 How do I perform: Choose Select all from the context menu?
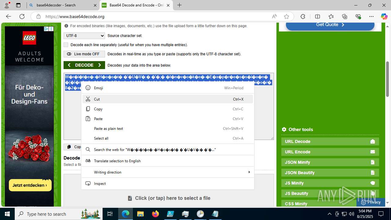pyautogui.click(x=168, y=138)
